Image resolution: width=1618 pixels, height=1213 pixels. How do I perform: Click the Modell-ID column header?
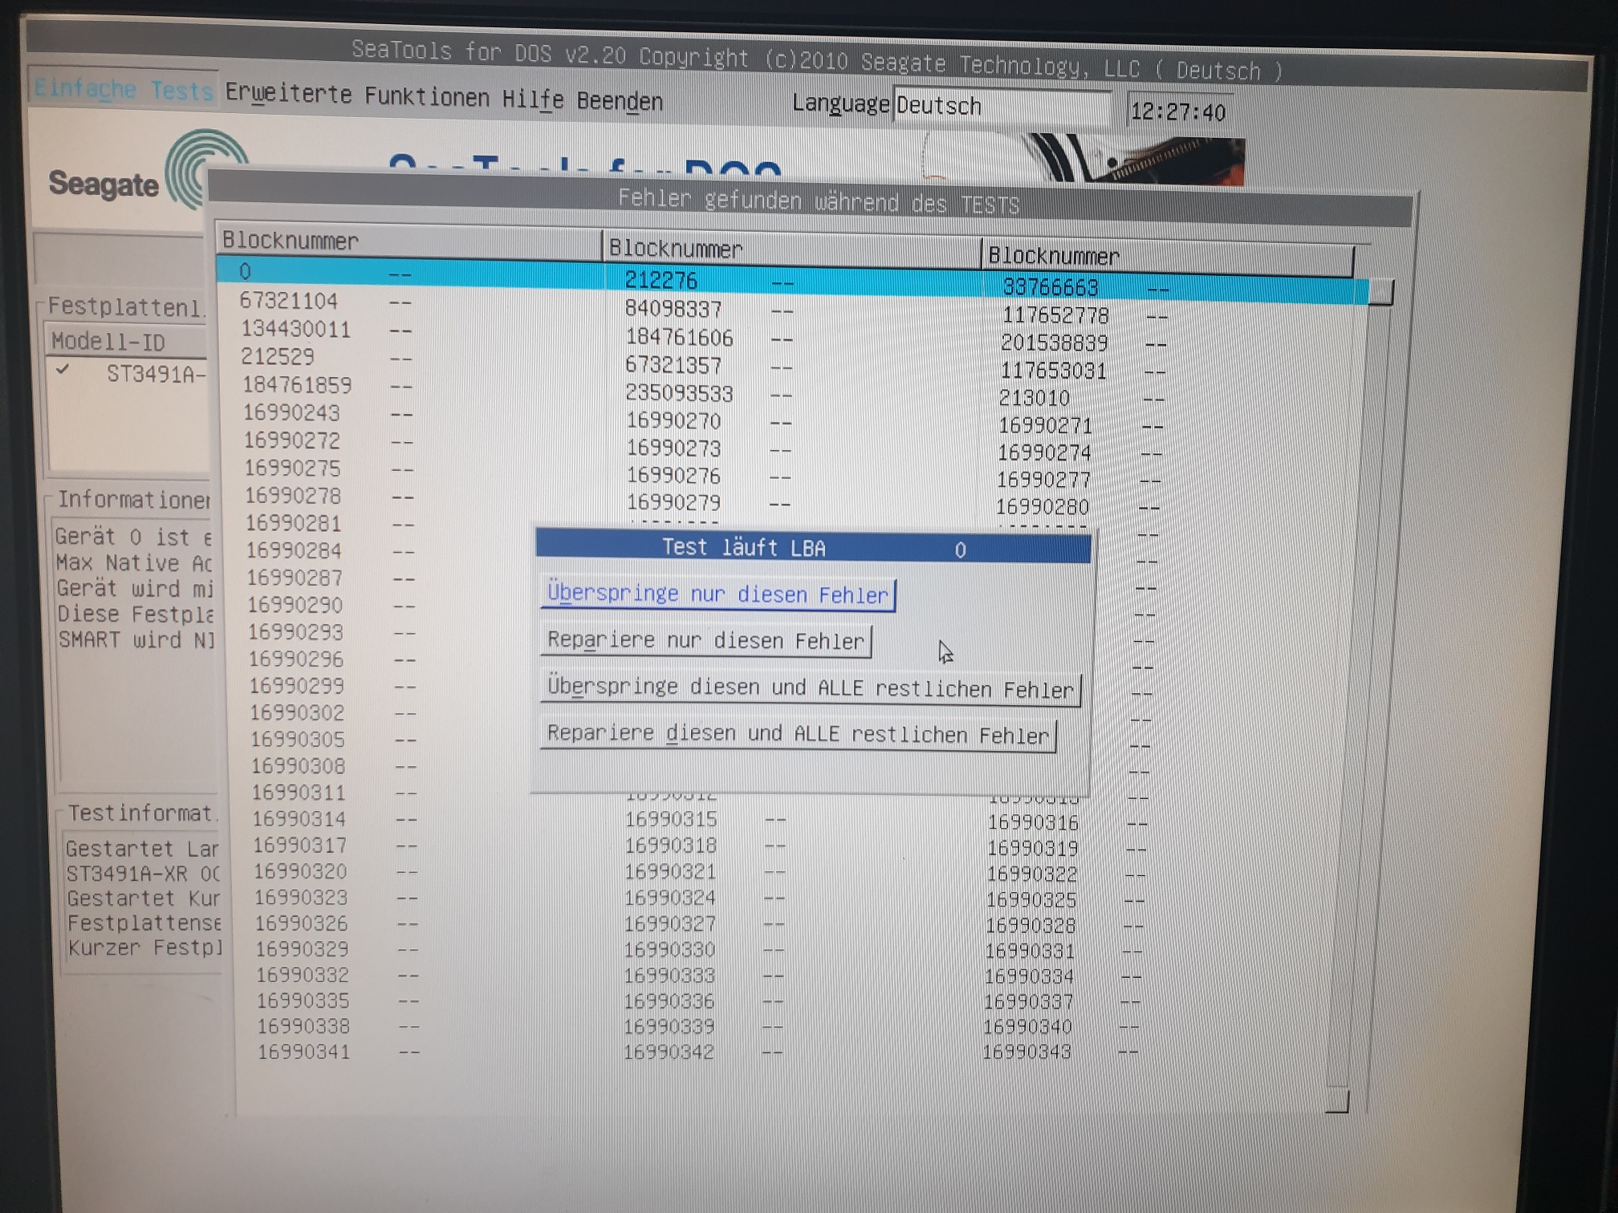(x=127, y=343)
